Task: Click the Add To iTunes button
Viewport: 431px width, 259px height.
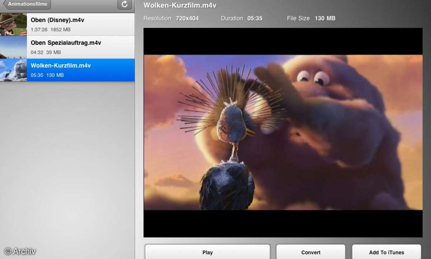Action: click(x=386, y=252)
